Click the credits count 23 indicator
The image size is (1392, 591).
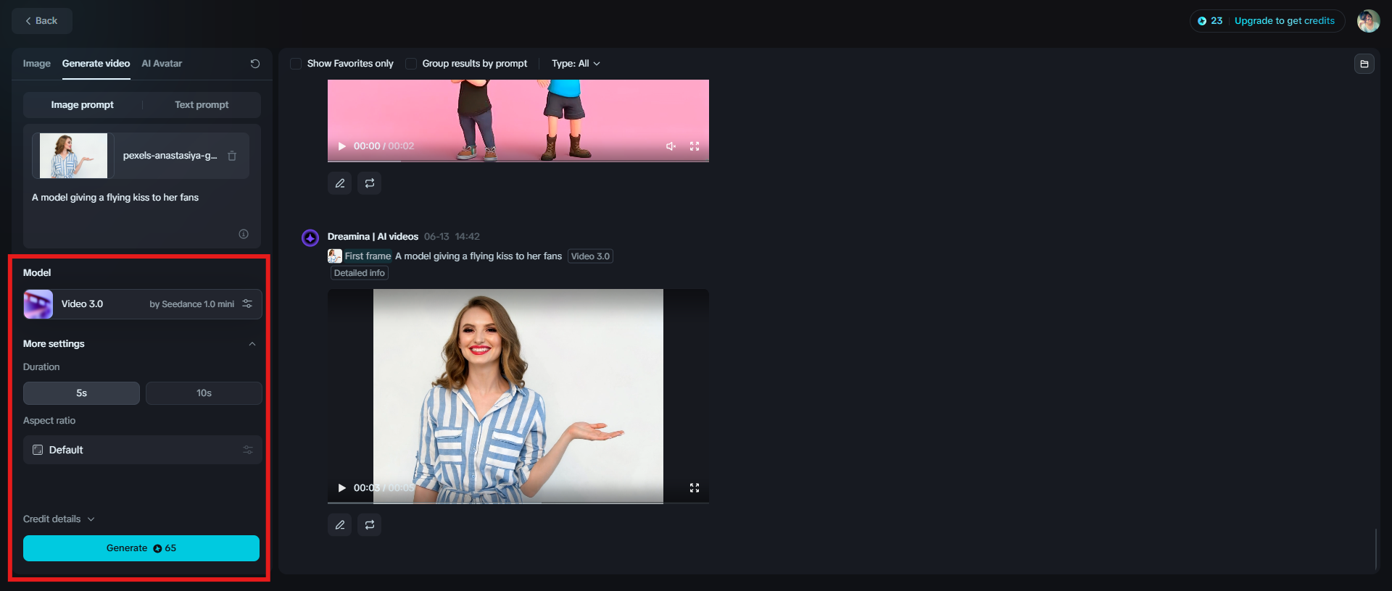(x=1210, y=21)
